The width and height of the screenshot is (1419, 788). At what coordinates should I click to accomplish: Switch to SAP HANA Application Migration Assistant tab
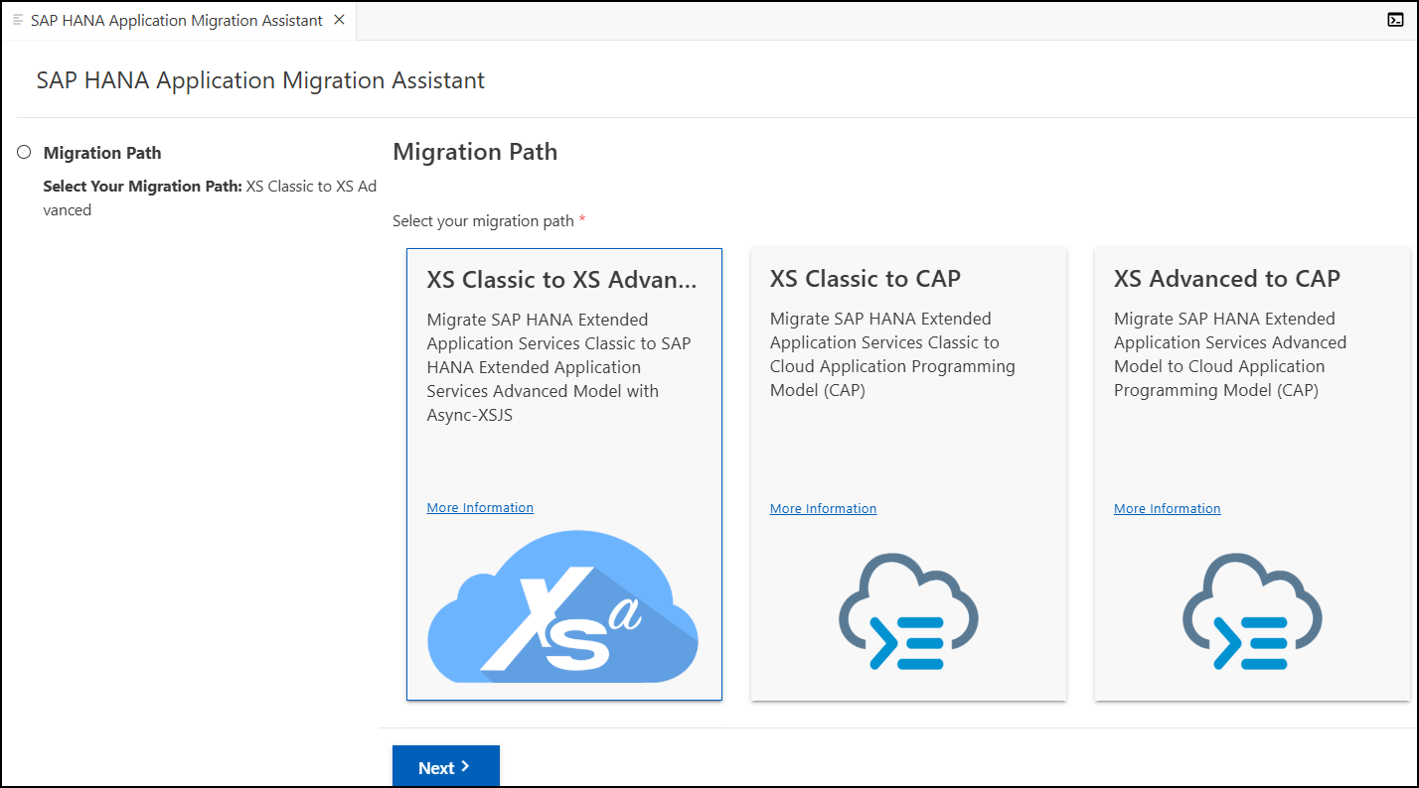(177, 20)
